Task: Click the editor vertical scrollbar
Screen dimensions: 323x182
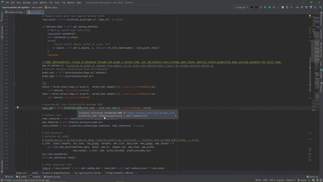Action: [x=310, y=74]
